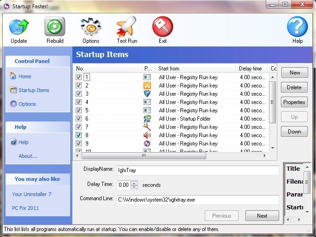This screenshot has height=237, width=316.
Task: Sort by Delay time column header
Action: click(252, 69)
